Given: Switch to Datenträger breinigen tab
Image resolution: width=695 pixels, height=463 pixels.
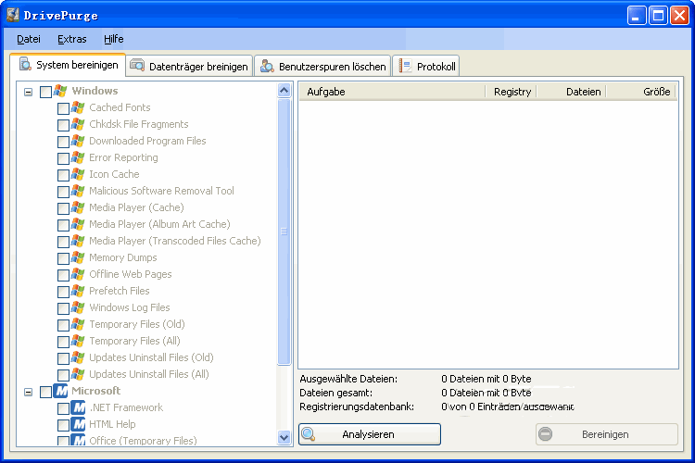Looking at the screenshot, I should click(x=189, y=66).
